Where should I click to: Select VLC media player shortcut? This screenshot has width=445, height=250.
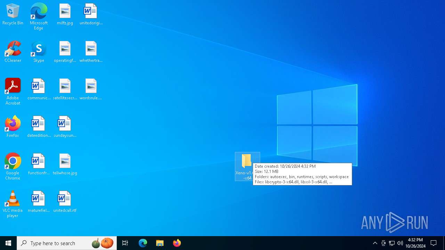(13, 204)
